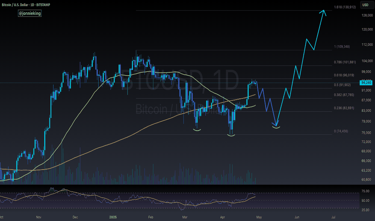Click Jul on the time axis

(x=333, y=217)
